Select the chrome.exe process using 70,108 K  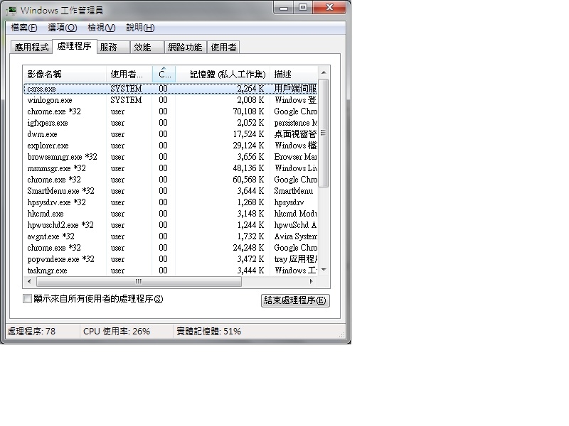(170, 111)
